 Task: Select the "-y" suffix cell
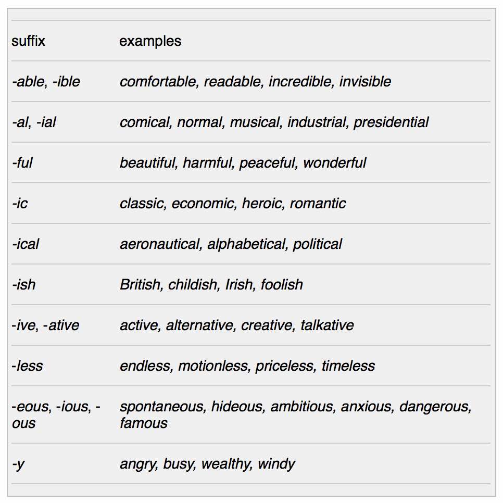coord(18,464)
